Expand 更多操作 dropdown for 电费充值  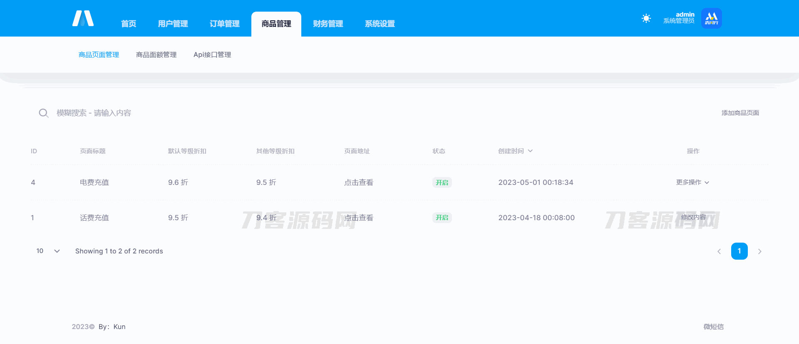[692, 182]
